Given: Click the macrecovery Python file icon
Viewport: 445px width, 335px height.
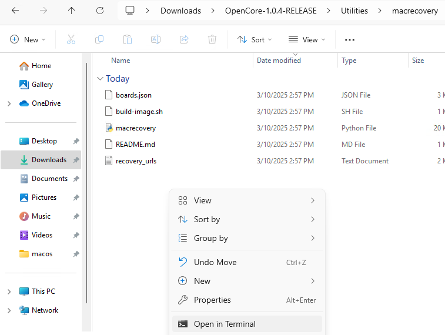Looking at the screenshot, I should (x=109, y=128).
